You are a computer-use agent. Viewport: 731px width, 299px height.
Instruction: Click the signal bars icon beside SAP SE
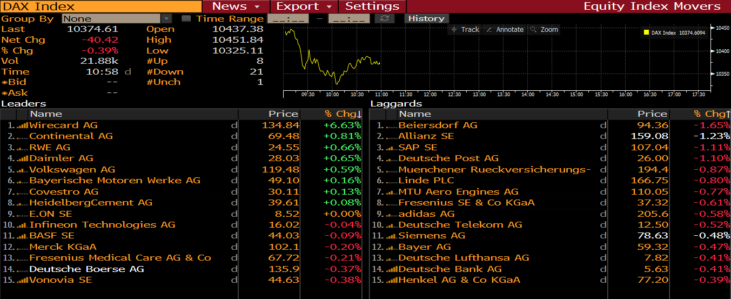(x=392, y=147)
